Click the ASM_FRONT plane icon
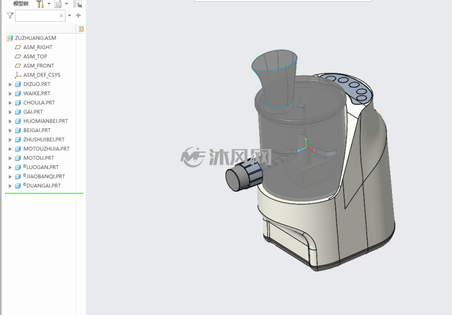Screen dimensions: 452x315 point(18,66)
